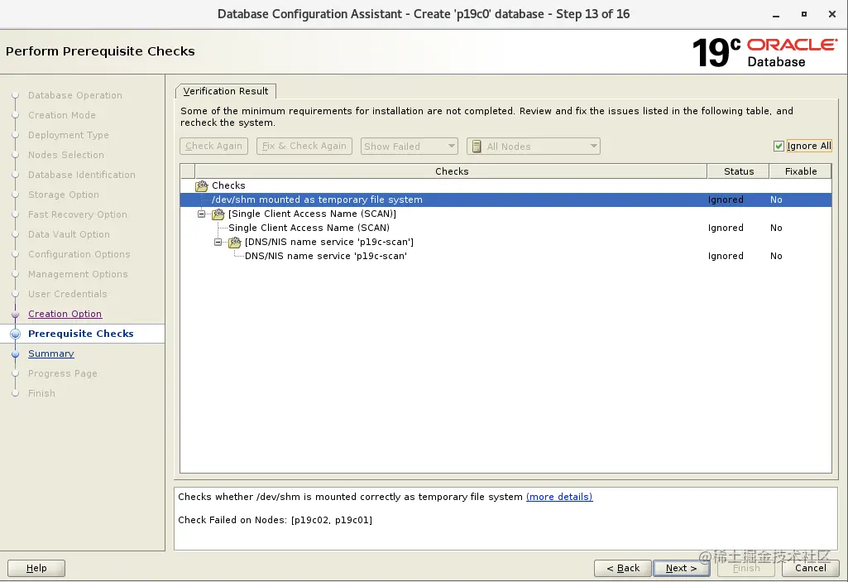Click the Fast Recovery Option step
This screenshot has height=582, width=848.
[x=77, y=214]
